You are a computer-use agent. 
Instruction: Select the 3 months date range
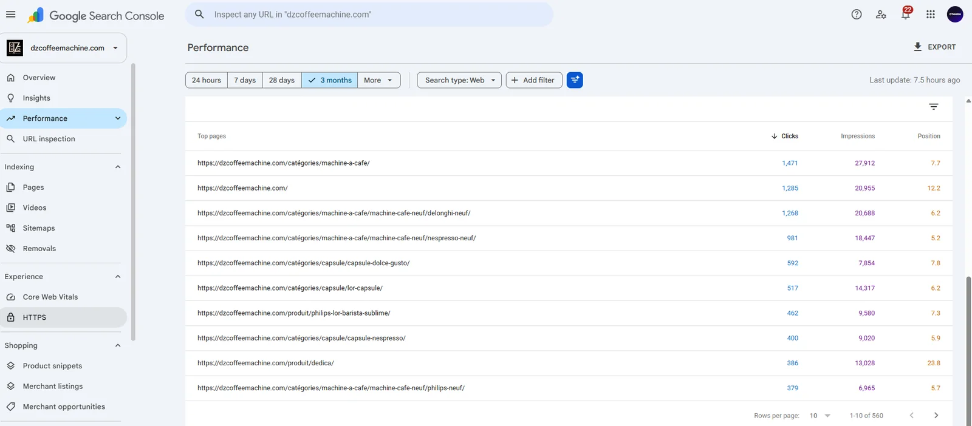point(330,80)
